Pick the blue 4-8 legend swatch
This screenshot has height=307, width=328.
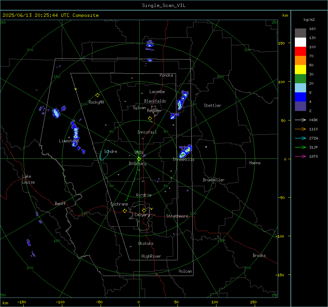(x=300, y=97)
